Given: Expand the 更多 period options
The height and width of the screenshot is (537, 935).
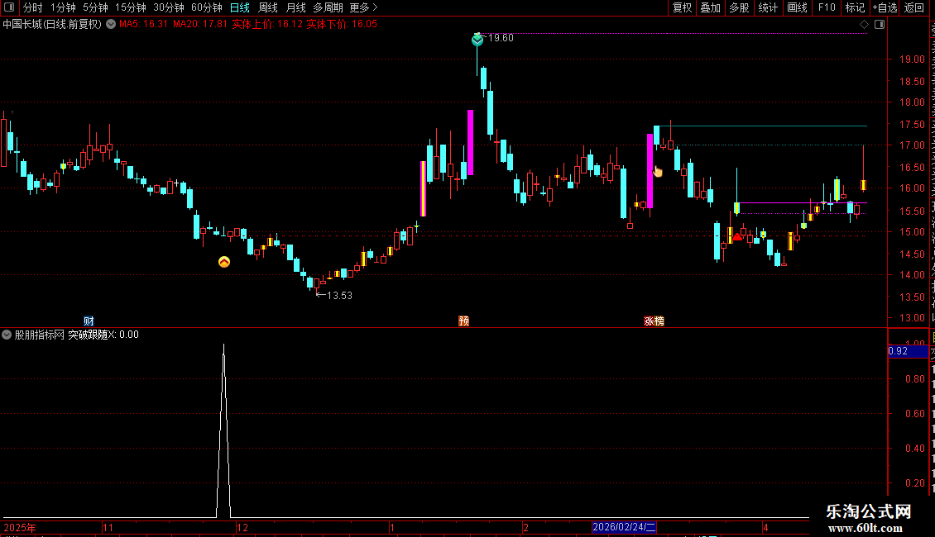Looking at the screenshot, I should pos(364,7).
